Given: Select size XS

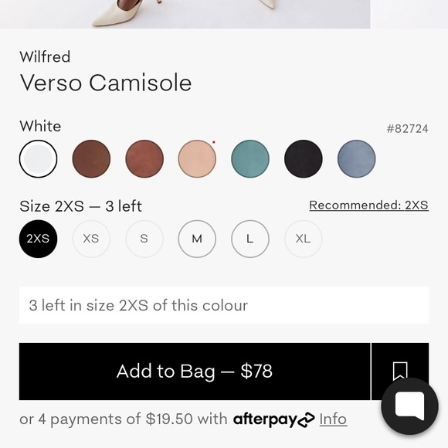Looking at the screenshot, I should pos(91,239).
